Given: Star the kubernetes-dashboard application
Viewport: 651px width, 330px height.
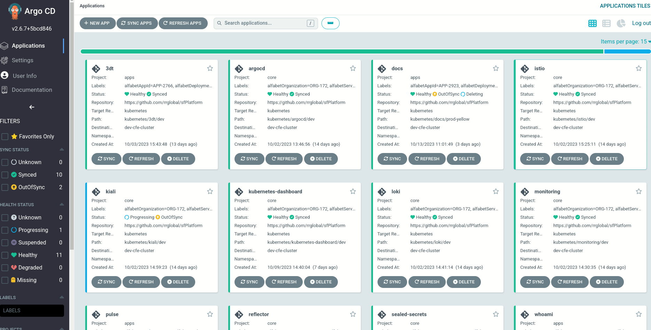Looking at the screenshot, I should click(353, 191).
